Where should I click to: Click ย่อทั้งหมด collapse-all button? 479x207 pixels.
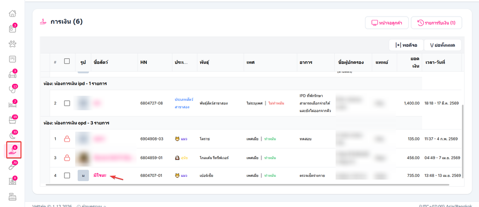coord(443,45)
